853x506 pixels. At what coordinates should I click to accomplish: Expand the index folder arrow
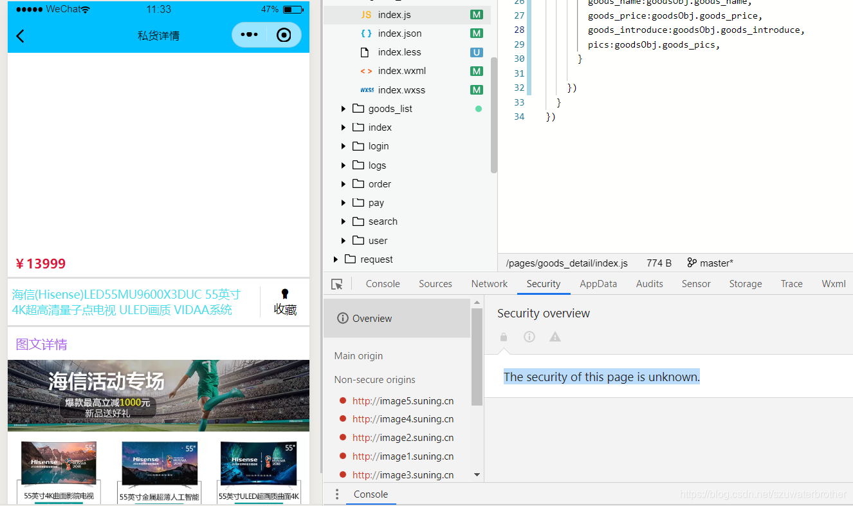pos(344,127)
